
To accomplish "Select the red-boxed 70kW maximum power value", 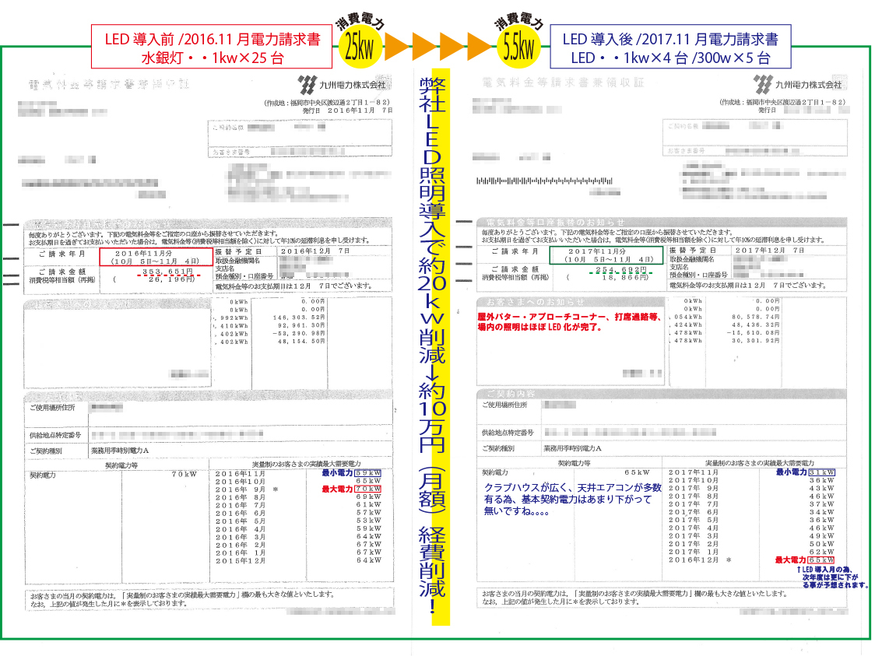I will coord(367,489).
